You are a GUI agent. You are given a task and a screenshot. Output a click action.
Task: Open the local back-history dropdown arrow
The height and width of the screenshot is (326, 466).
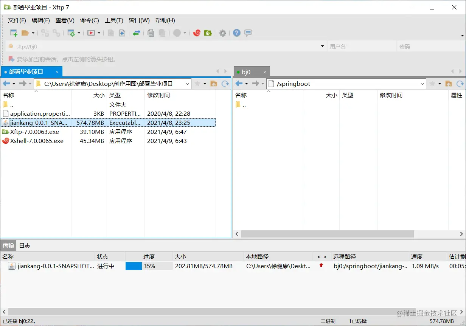click(x=14, y=84)
